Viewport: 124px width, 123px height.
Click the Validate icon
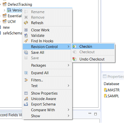coord(26,35)
